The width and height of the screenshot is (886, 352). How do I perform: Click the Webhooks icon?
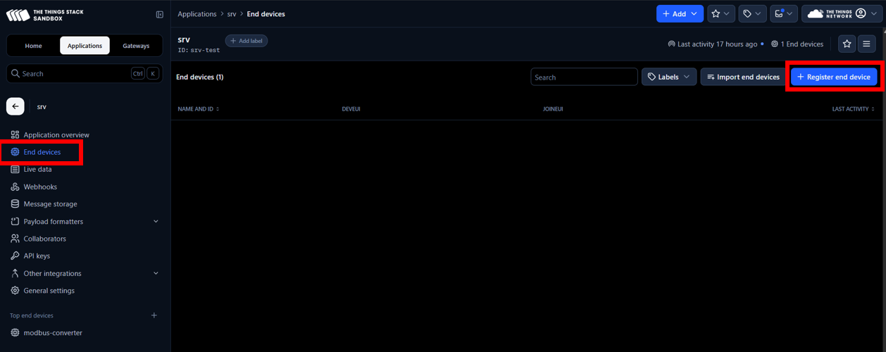coord(15,187)
